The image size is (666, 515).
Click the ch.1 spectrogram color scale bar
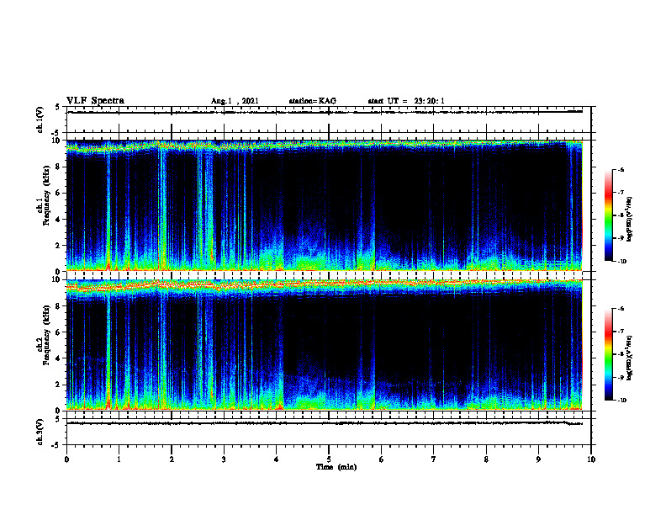point(608,215)
